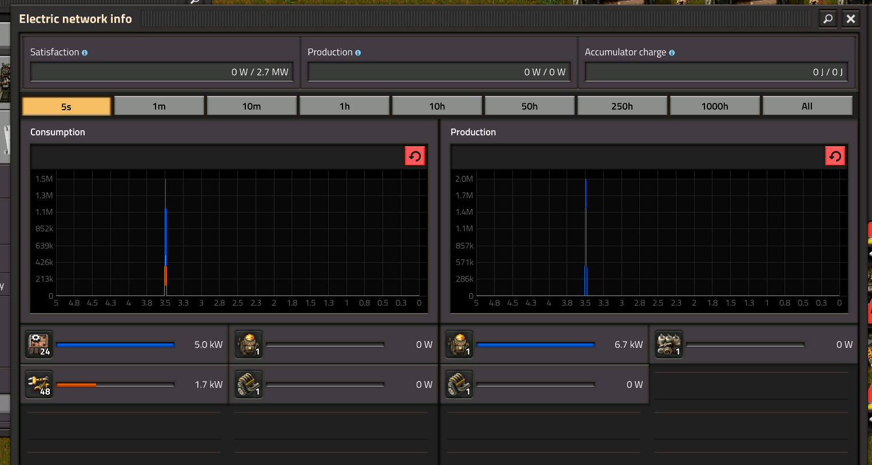Reset the Consumption graph with its red button
872x465 pixels.
415,156
